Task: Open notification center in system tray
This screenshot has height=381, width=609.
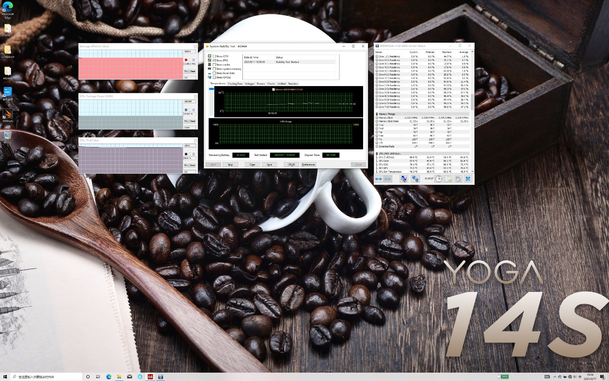Action: pos(602,377)
